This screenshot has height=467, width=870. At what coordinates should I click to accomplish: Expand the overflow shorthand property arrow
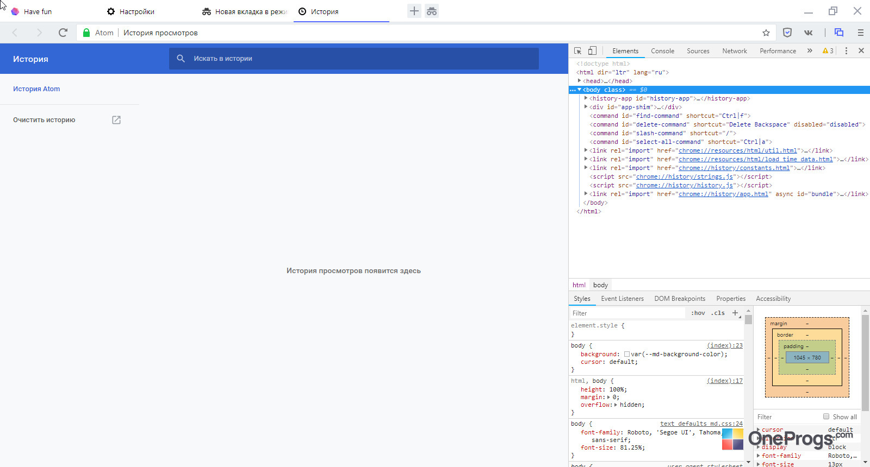click(616, 405)
